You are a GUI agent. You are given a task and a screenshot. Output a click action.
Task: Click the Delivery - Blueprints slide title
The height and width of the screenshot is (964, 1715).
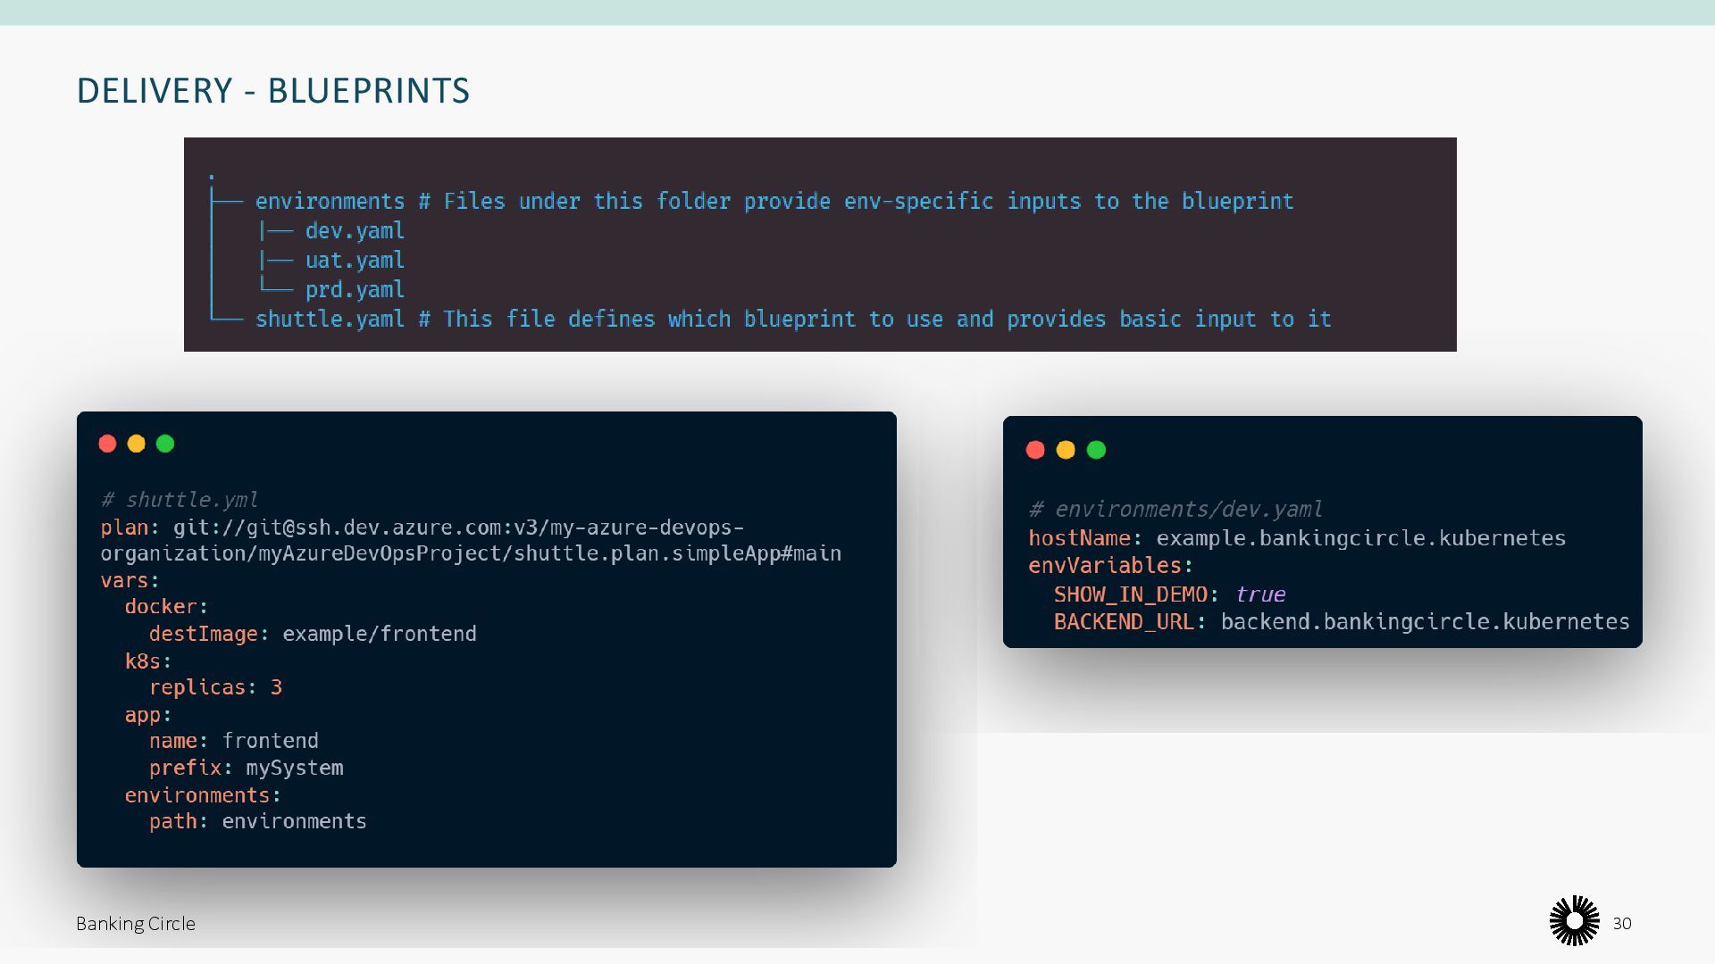pyautogui.click(x=273, y=91)
